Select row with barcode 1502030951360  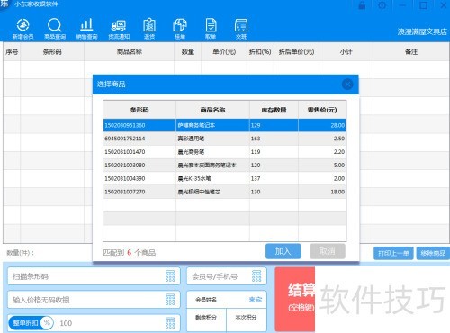(x=224, y=125)
